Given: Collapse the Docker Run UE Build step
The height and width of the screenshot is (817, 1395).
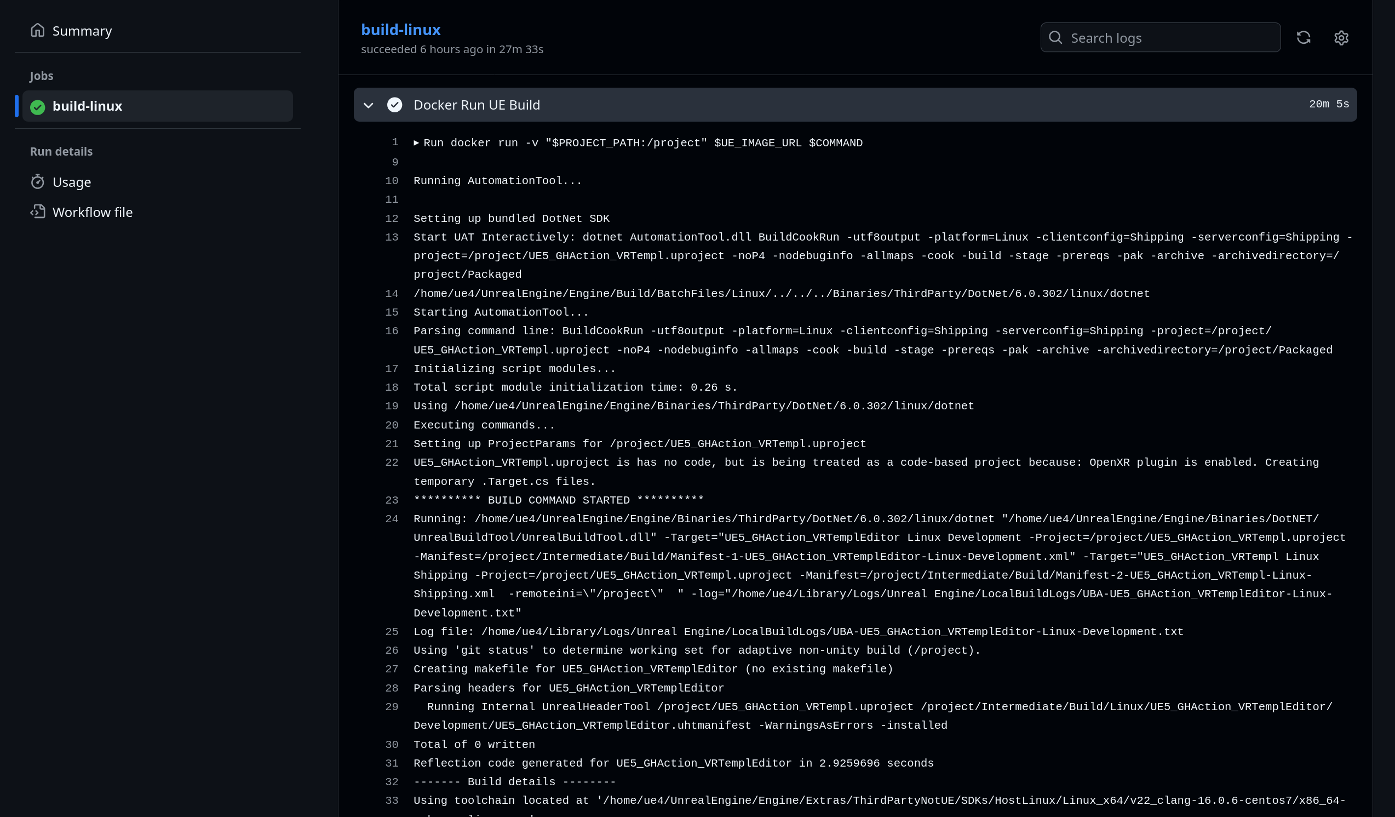Looking at the screenshot, I should pyautogui.click(x=368, y=105).
